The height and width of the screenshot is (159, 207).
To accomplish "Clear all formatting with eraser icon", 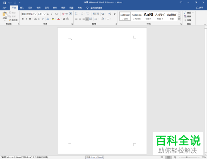I will point(63,14).
